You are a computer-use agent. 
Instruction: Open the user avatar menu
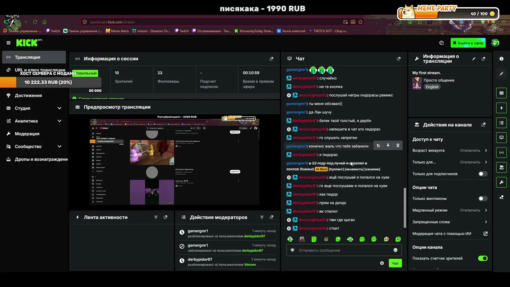pos(495,43)
